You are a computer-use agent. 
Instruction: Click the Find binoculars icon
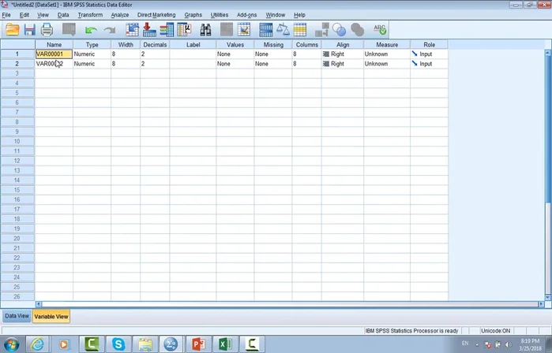tap(205, 30)
